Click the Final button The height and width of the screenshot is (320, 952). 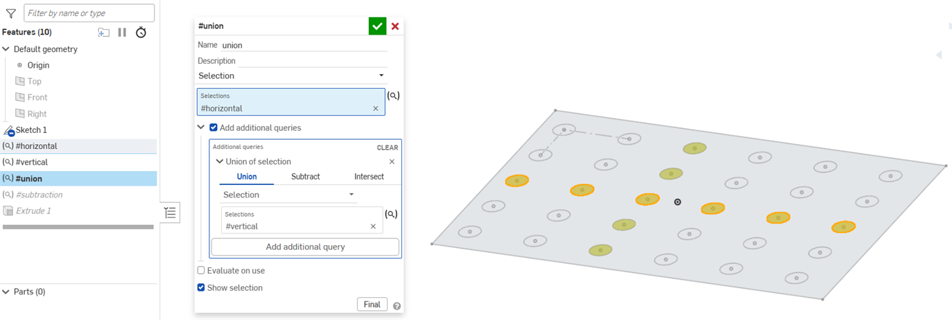372,305
